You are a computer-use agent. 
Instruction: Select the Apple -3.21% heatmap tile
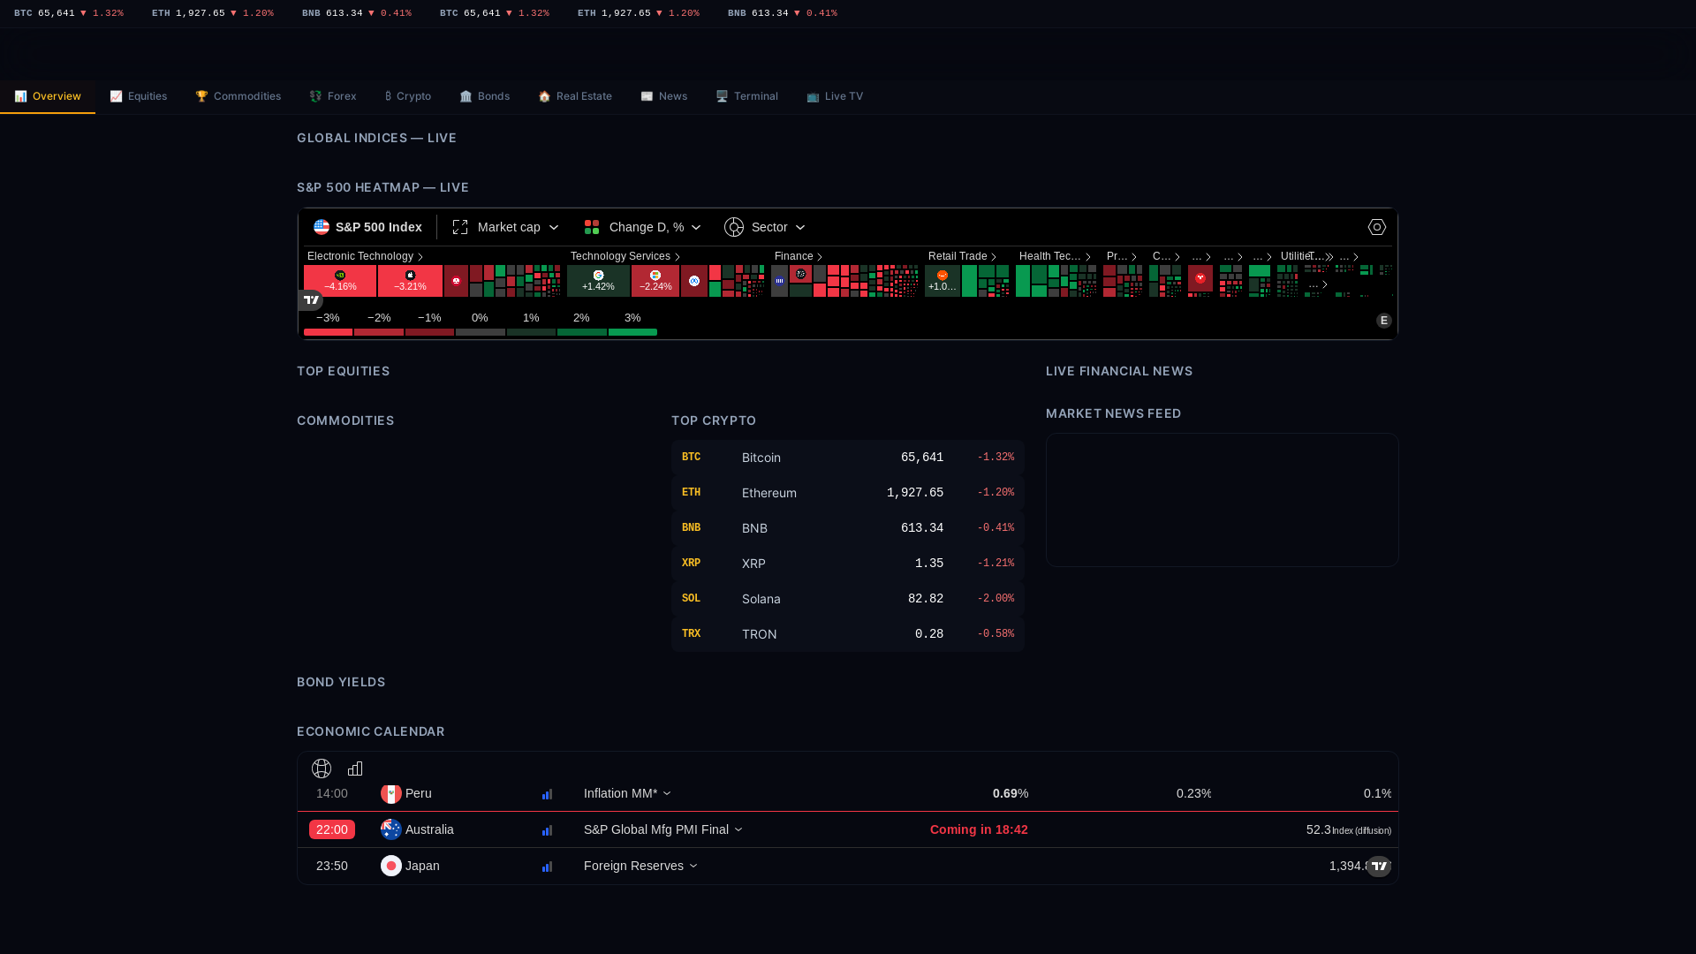410,281
